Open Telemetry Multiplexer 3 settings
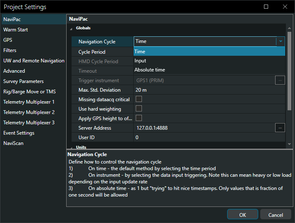Screen dimensions: 295x223 click(34, 123)
